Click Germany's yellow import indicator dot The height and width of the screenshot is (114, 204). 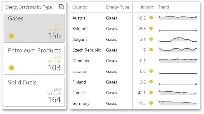click(x=151, y=103)
